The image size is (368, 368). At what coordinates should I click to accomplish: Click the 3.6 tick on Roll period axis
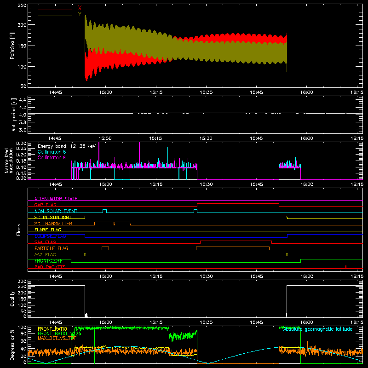click(22, 130)
